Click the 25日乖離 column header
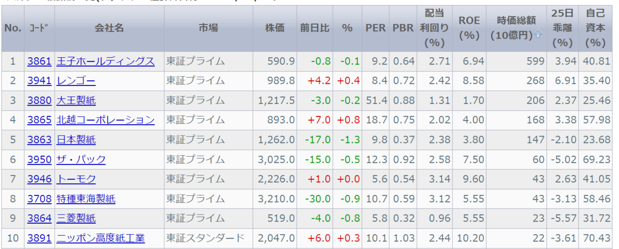This screenshot has height=249, width=619. tap(562, 28)
